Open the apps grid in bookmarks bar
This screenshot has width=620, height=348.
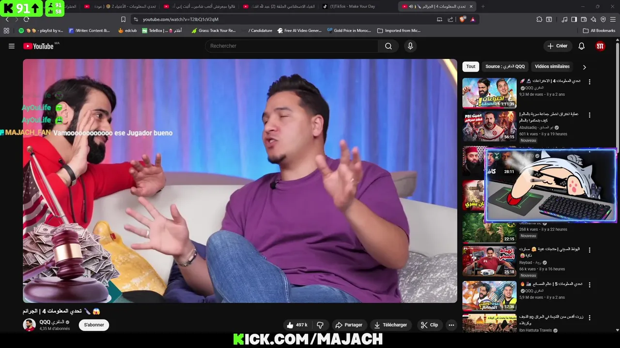point(6,30)
